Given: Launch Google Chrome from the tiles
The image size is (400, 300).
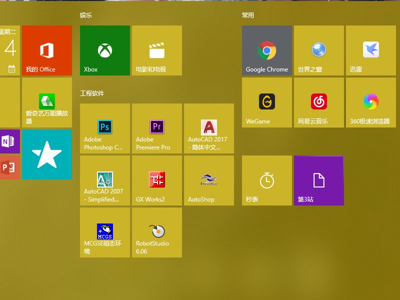Looking at the screenshot, I should point(267,50).
